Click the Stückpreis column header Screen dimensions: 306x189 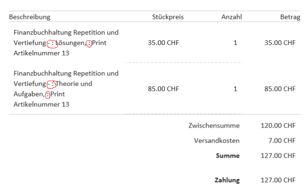click(x=168, y=17)
